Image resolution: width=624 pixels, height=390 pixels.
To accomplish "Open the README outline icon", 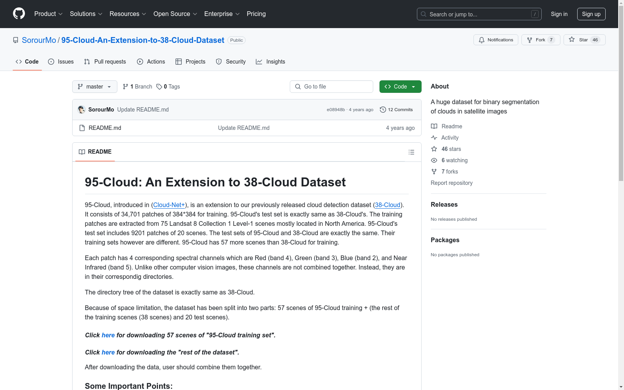I will [x=411, y=152].
